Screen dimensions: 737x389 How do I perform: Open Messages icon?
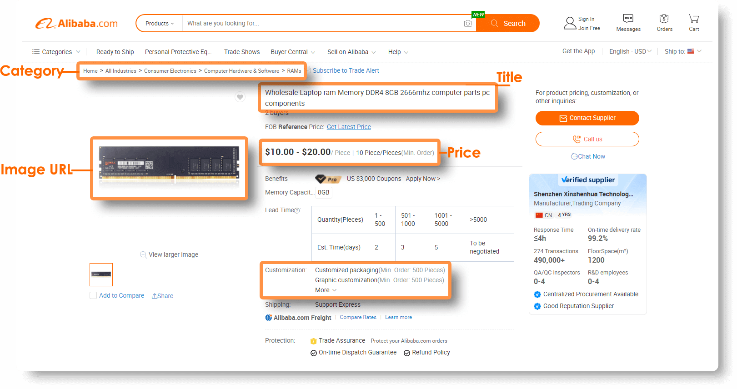(x=628, y=19)
